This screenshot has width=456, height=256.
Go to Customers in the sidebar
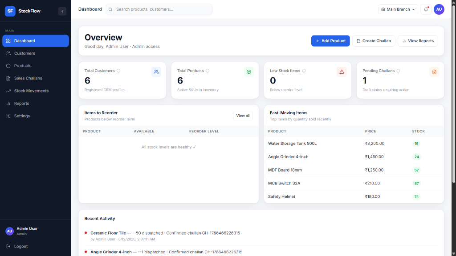(x=36, y=53)
